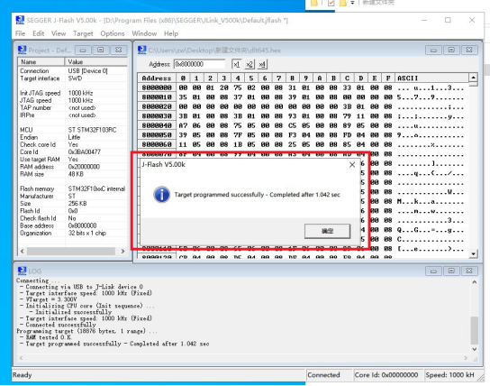Select the MCU ST STM32F103RC value

coord(92,130)
